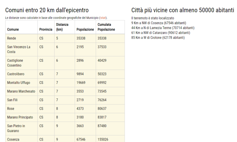Viewport: 237px width, 142px height.
Task: Click population value 2896
Action: [80, 60]
